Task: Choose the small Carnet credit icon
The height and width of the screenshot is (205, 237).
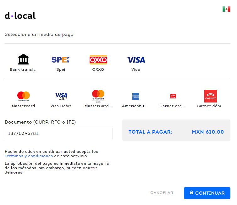Action: [173, 96]
